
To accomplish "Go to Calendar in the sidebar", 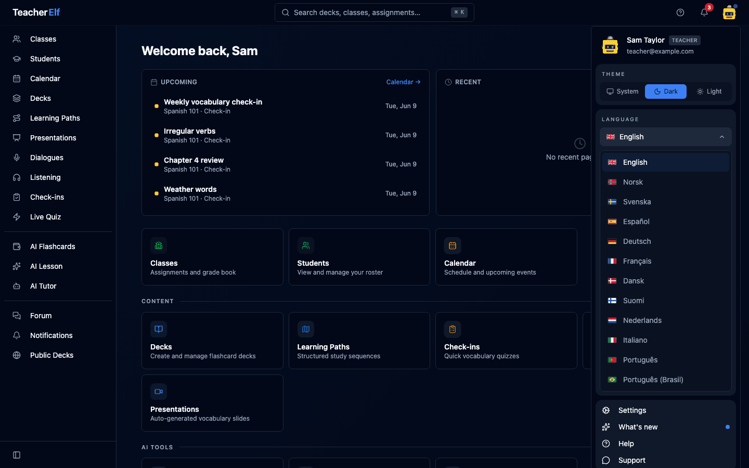I will click(58, 79).
